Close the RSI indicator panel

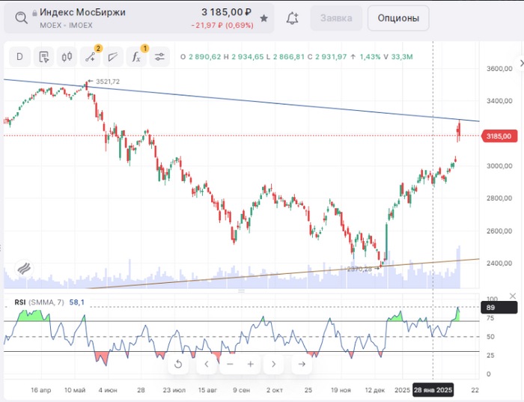click(x=513, y=296)
